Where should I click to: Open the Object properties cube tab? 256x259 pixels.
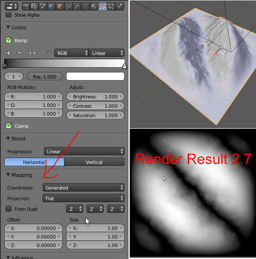pos(60,6)
